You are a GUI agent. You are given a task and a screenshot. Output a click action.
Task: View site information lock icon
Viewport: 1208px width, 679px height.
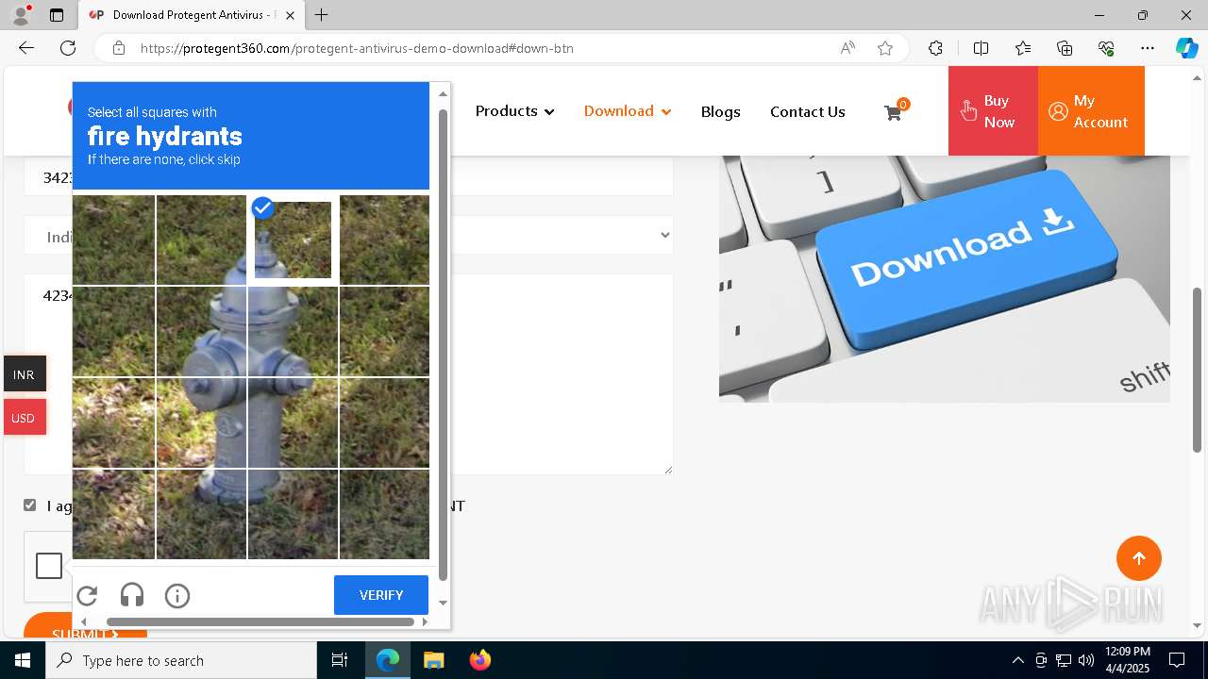[119, 48]
